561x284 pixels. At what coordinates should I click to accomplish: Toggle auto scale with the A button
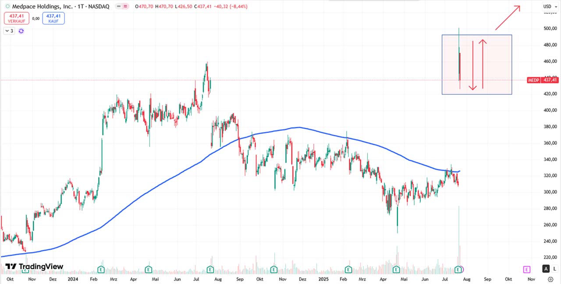click(546, 269)
